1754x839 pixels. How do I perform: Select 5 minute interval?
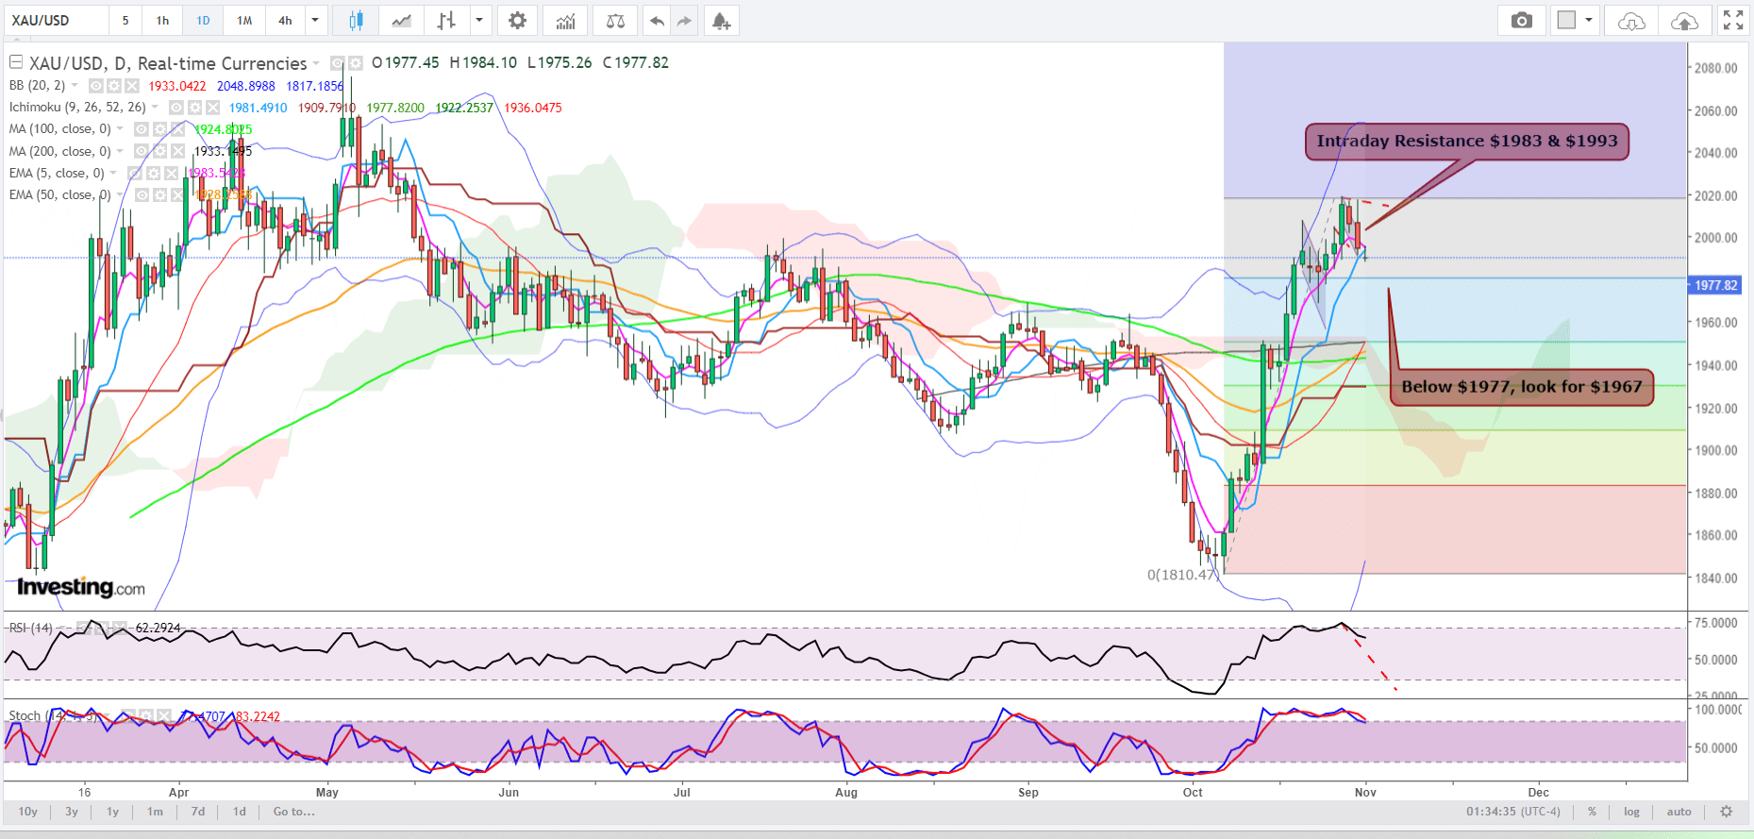pos(125,21)
